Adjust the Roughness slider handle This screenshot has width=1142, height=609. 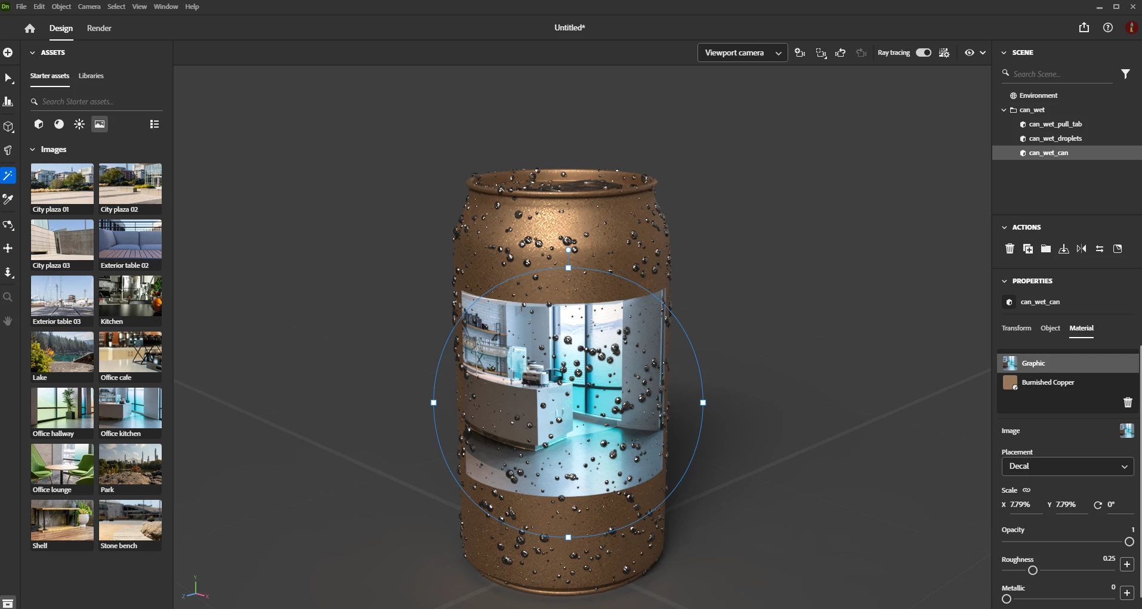pyautogui.click(x=1033, y=570)
